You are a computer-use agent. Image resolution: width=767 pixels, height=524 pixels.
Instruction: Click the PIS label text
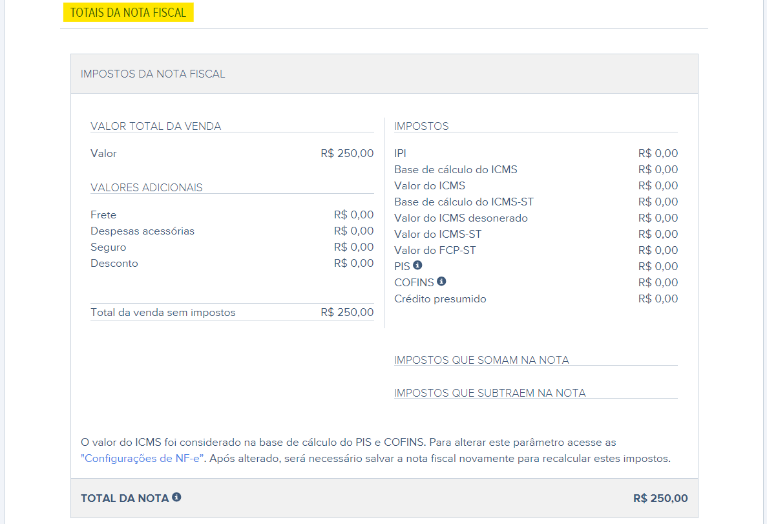pyautogui.click(x=402, y=267)
